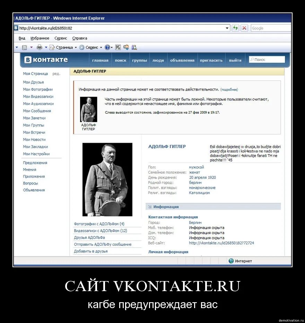The height and width of the screenshot is (323, 305).
Task: Open Мнения in sidebar
Action: tap(29, 169)
